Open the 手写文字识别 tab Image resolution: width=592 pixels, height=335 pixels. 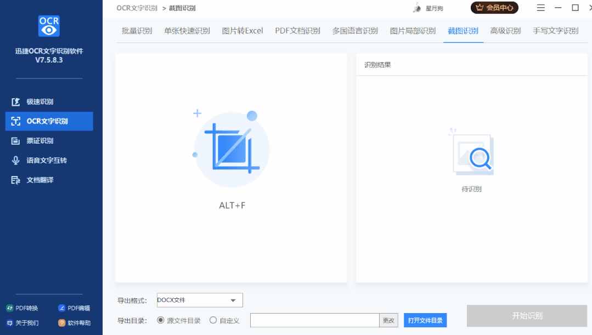556,31
